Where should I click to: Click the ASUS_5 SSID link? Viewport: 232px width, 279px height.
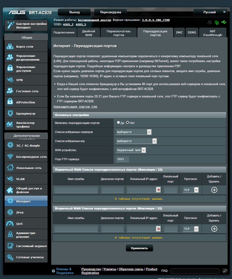[81, 24]
